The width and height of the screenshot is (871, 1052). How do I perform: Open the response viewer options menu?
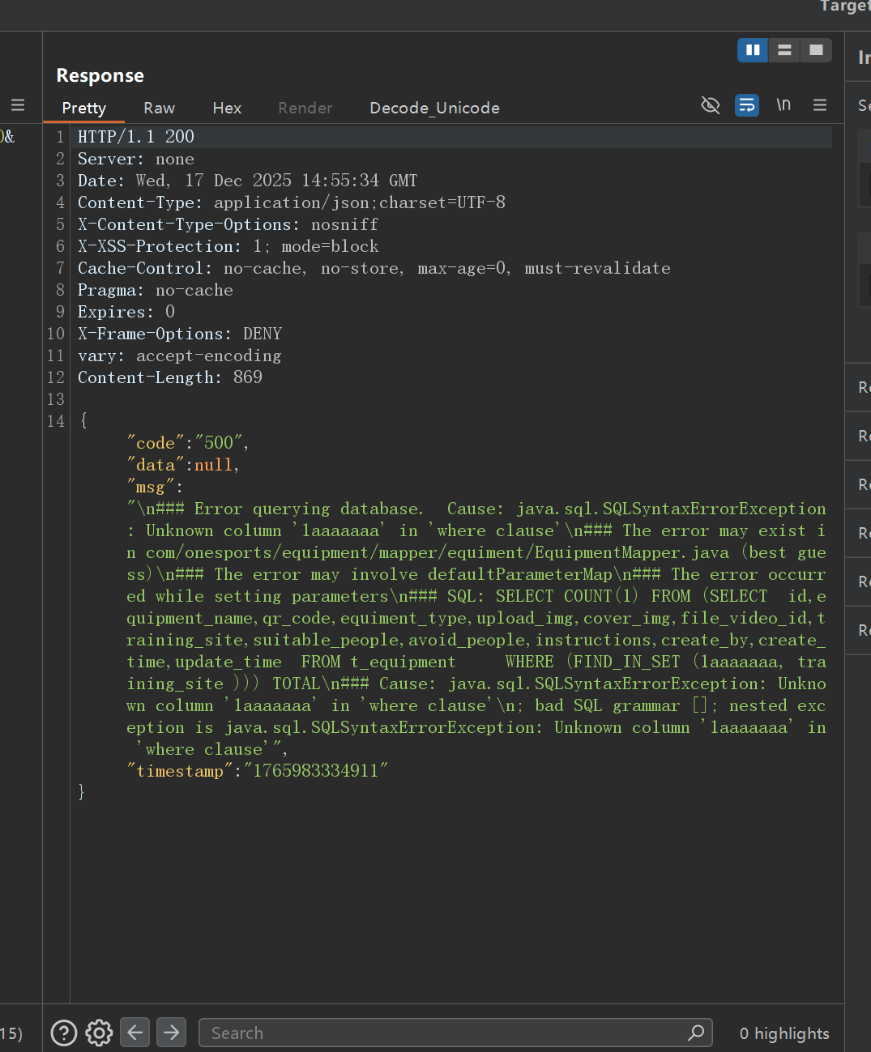coord(820,105)
